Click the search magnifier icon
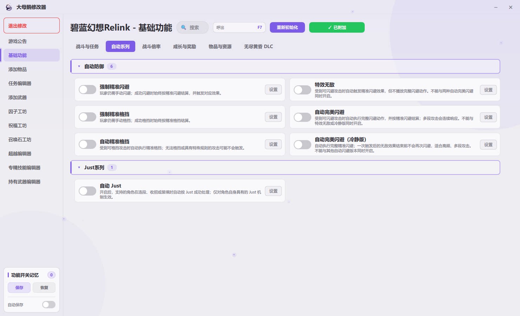This screenshot has width=520, height=316. pyautogui.click(x=183, y=27)
